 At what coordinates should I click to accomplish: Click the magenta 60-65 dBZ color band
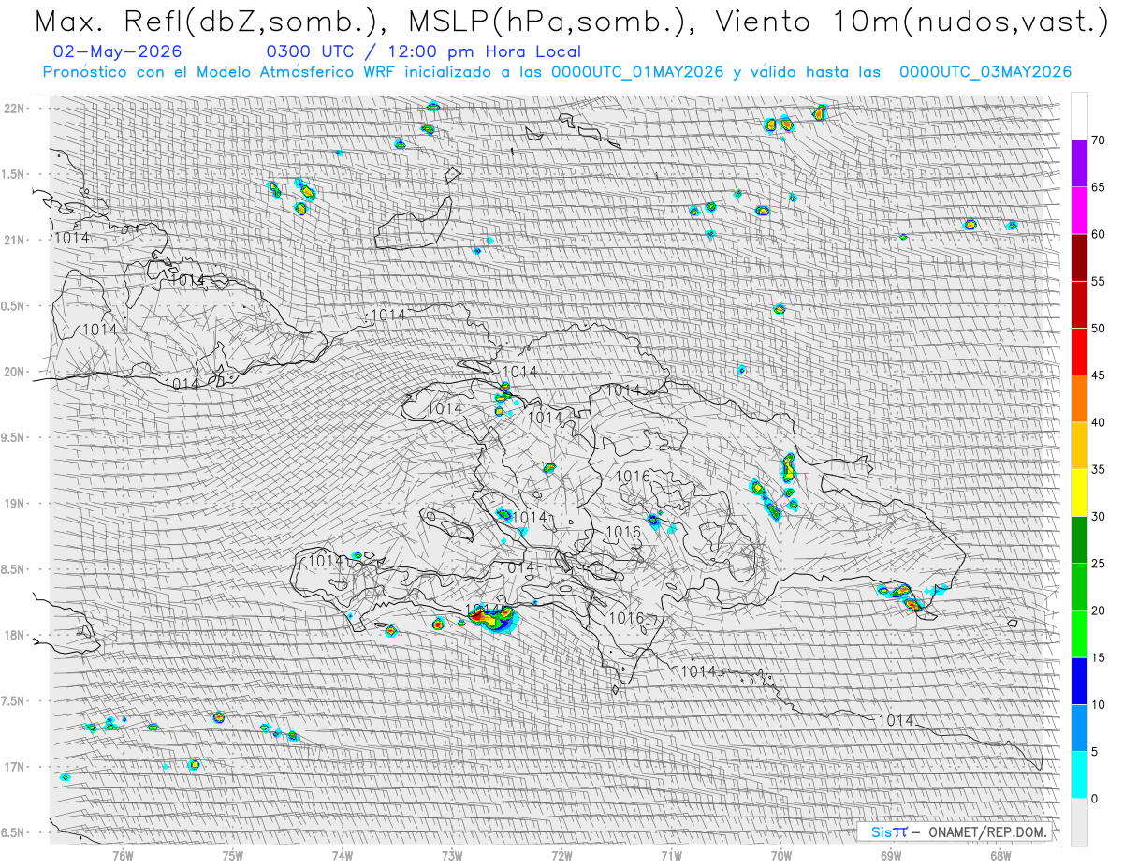(x=1079, y=211)
